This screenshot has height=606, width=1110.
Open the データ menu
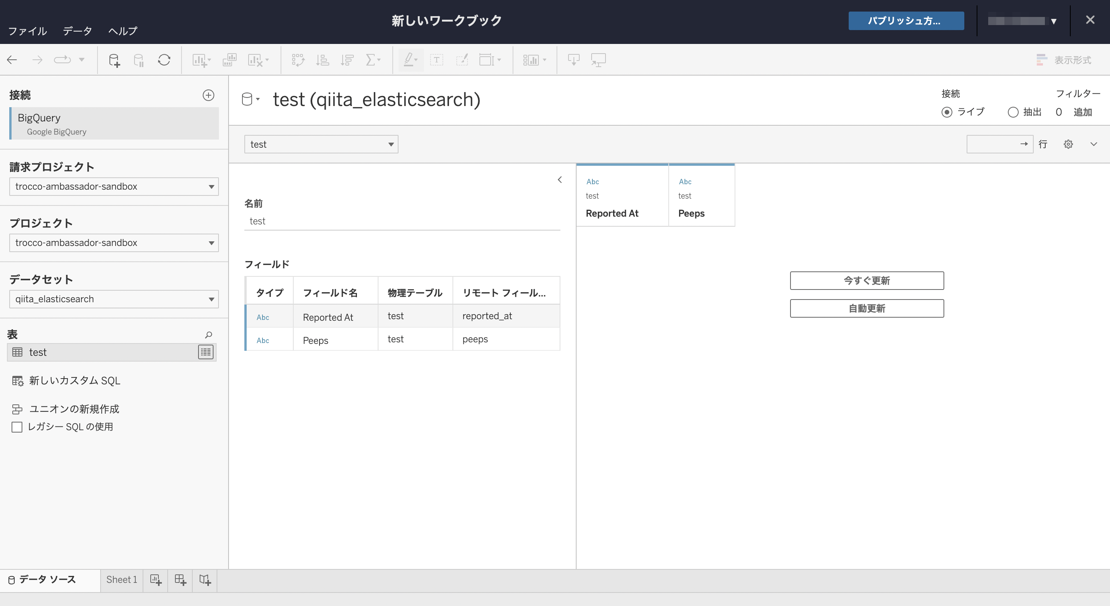77,30
